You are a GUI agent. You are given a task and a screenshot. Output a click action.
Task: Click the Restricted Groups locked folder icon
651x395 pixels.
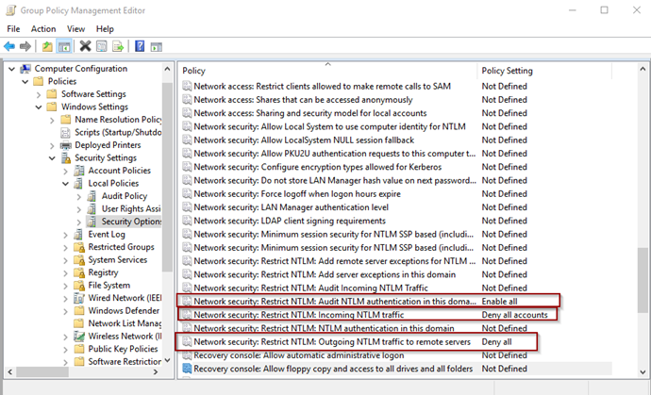coord(79,247)
